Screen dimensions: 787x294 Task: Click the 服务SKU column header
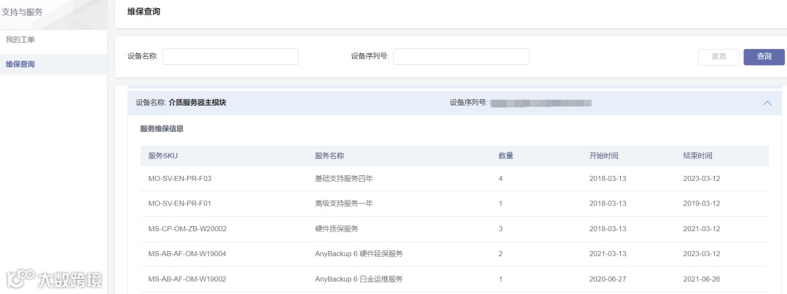(x=163, y=156)
